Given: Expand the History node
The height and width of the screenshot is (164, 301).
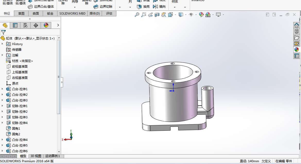Looking at the screenshot, I should click(x=2, y=44).
